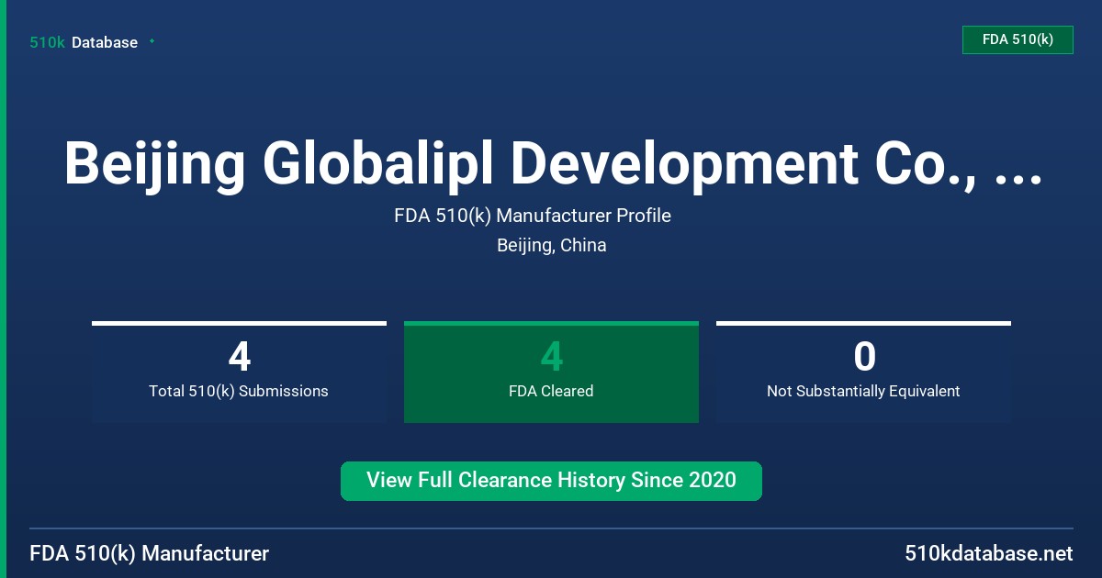Open the Total 510(k) Submissions card
The height and width of the screenshot is (578, 1102).
(239, 372)
